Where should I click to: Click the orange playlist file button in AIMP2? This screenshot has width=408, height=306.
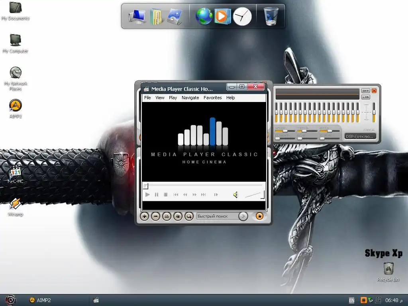[259, 216]
